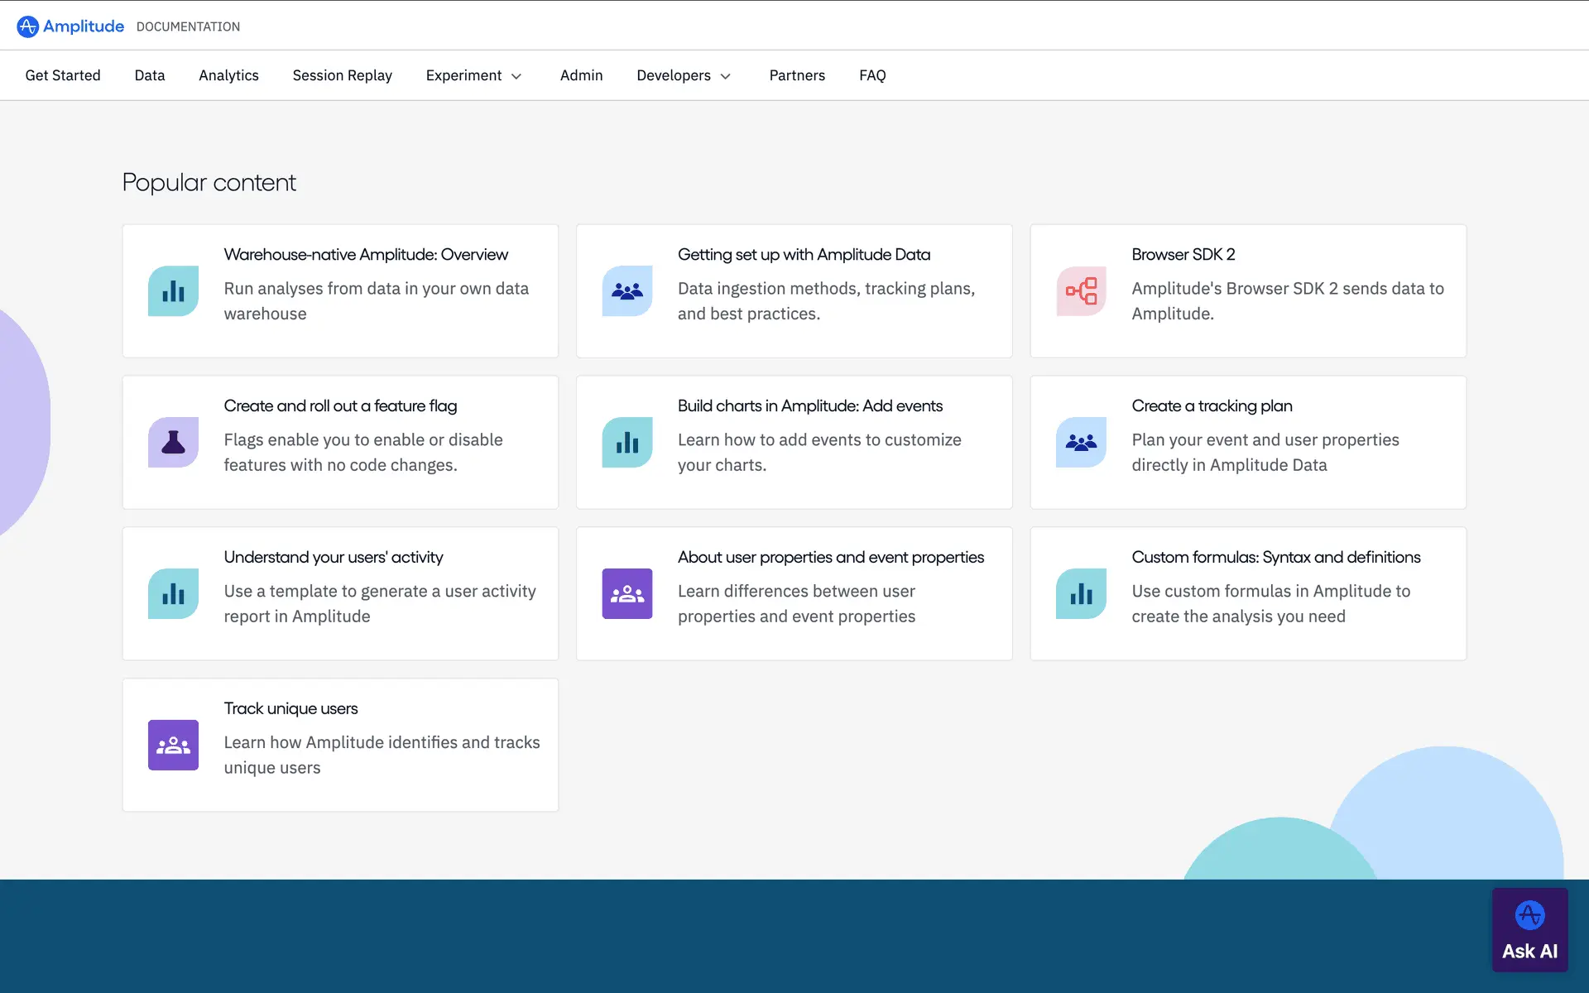1589x993 pixels.
Task: Go to the Session Replay tab
Action: tap(342, 75)
